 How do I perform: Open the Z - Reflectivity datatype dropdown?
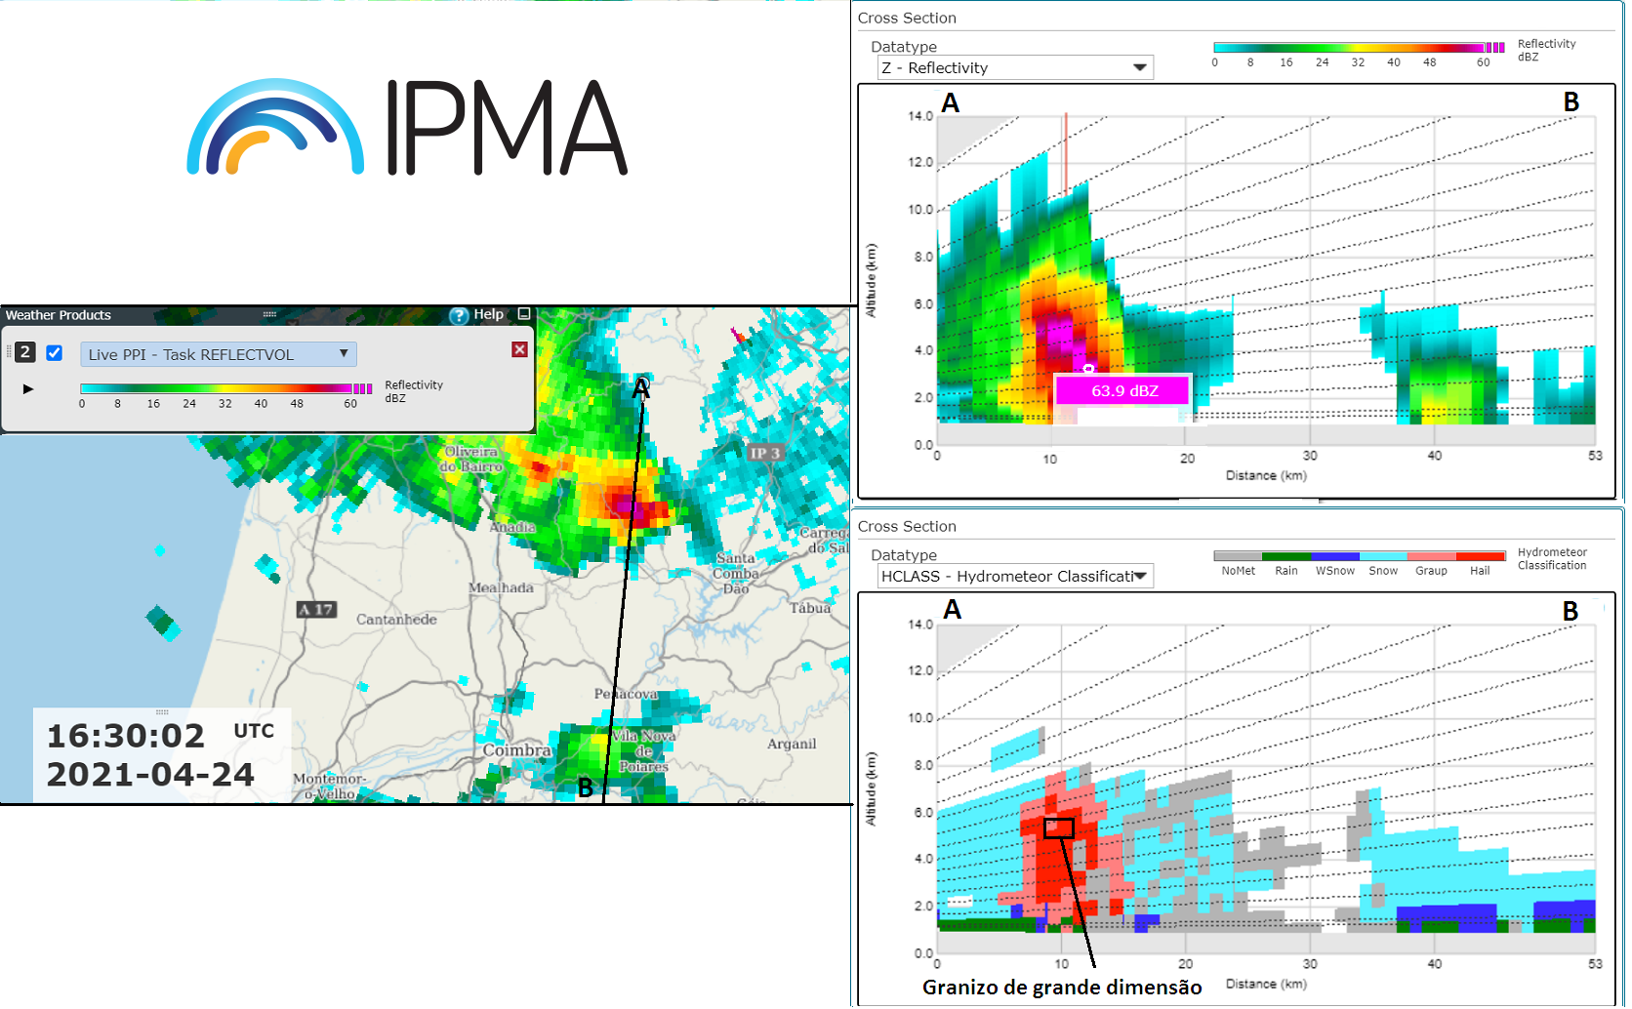coord(1015,67)
